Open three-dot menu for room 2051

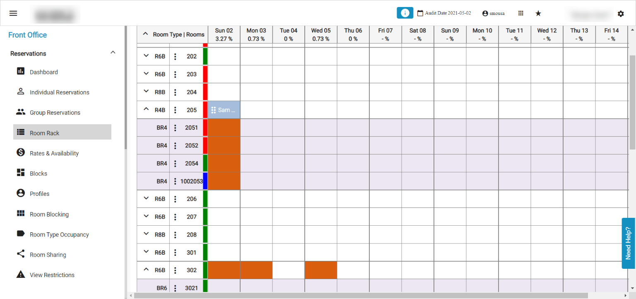[x=175, y=128]
